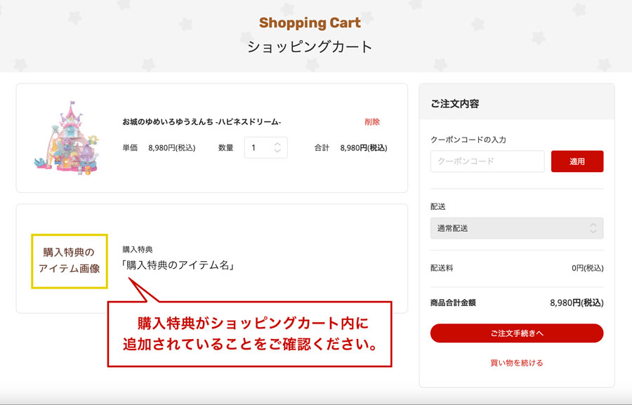Click the item subtotal 合計 8,980円

364,148
